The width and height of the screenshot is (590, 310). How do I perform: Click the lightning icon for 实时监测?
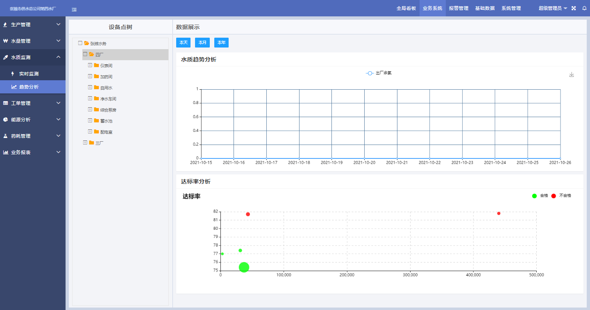click(13, 74)
